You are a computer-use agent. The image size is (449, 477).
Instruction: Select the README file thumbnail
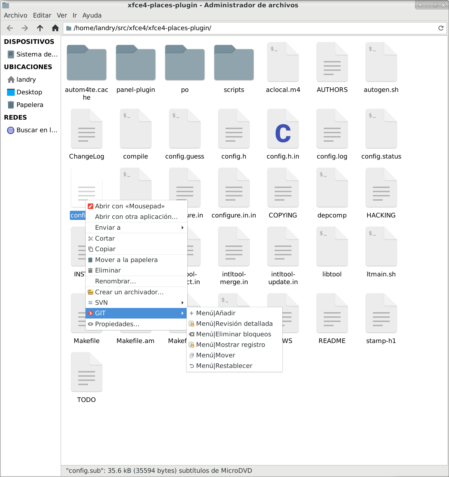(332, 313)
